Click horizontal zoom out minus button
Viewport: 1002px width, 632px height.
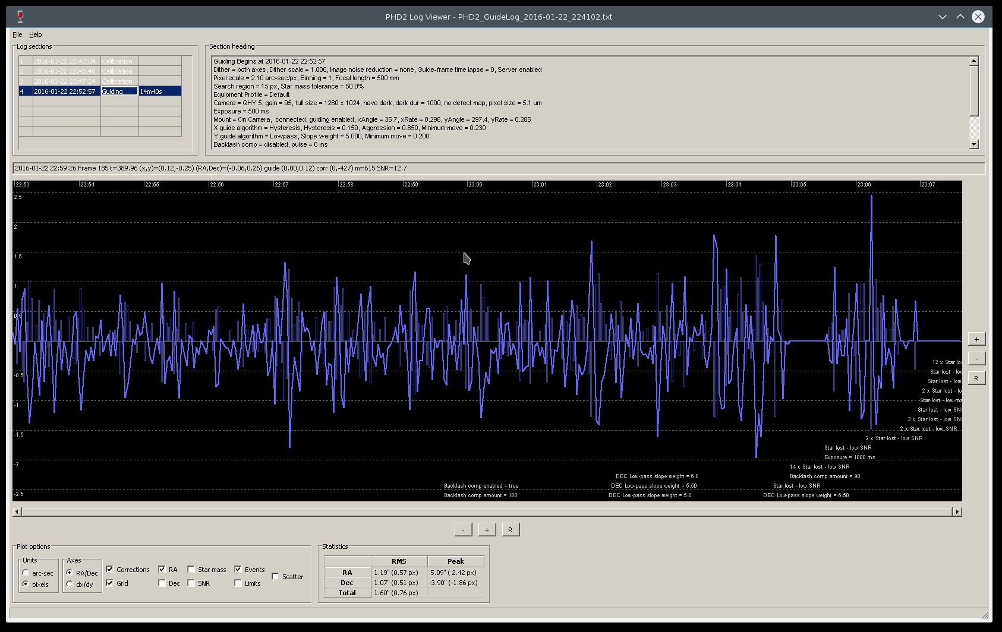(x=463, y=530)
